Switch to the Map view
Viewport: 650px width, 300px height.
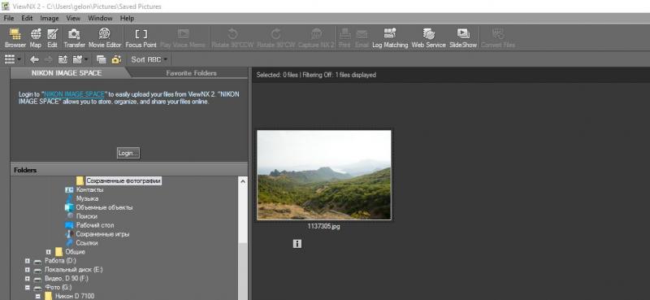click(36, 38)
